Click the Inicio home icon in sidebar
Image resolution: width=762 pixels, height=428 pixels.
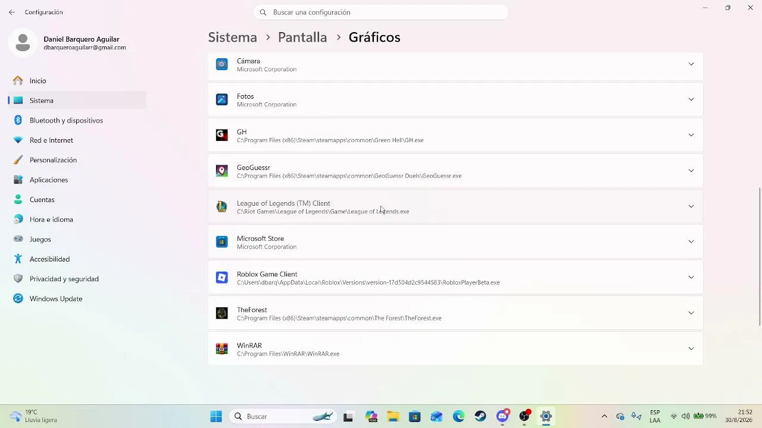(18, 80)
